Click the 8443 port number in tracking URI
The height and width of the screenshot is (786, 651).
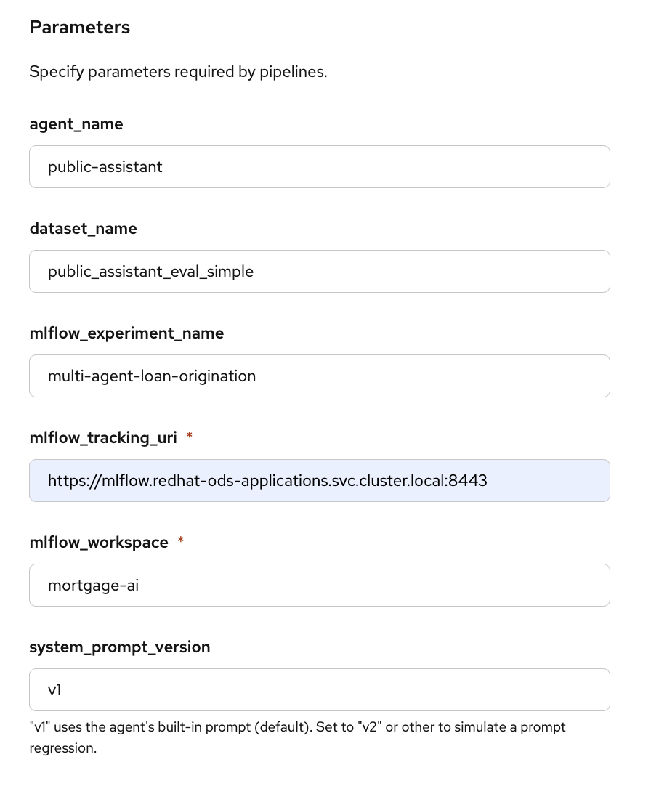pyautogui.click(x=469, y=481)
